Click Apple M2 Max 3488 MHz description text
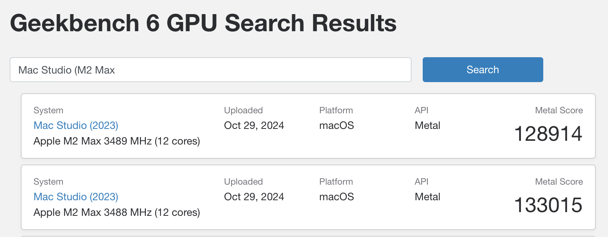This screenshot has width=608, height=237. click(117, 212)
